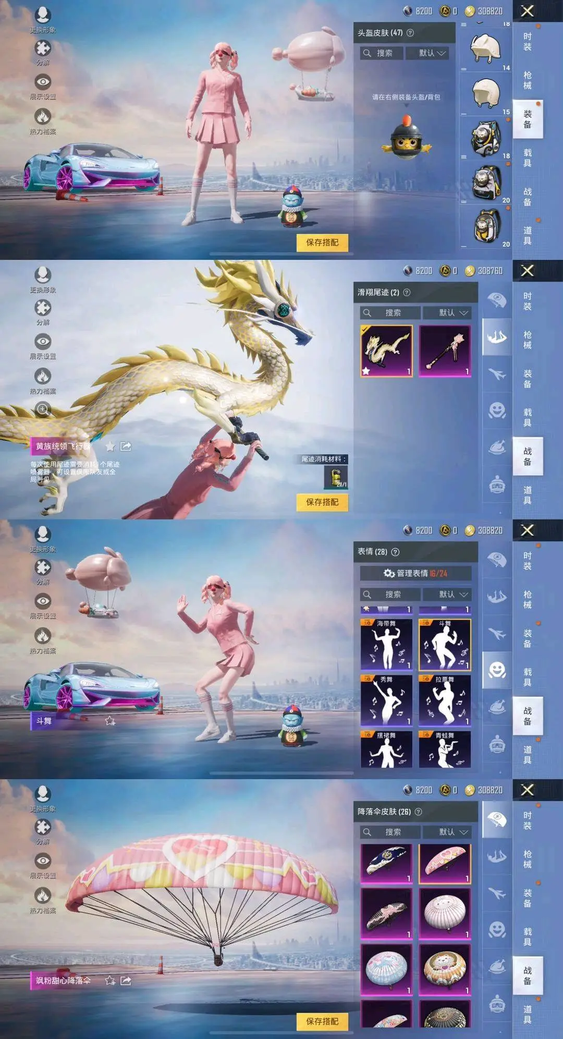The height and width of the screenshot is (1039, 563).
Task: Switch to 枪械 tab on helmet skin screen
Action: click(x=528, y=80)
